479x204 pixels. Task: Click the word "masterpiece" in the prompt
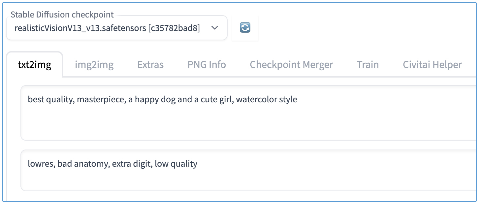click(x=100, y=99)
